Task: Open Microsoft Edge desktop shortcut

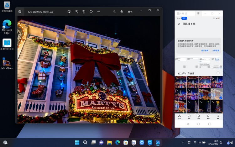Action: tap(7, 27)
